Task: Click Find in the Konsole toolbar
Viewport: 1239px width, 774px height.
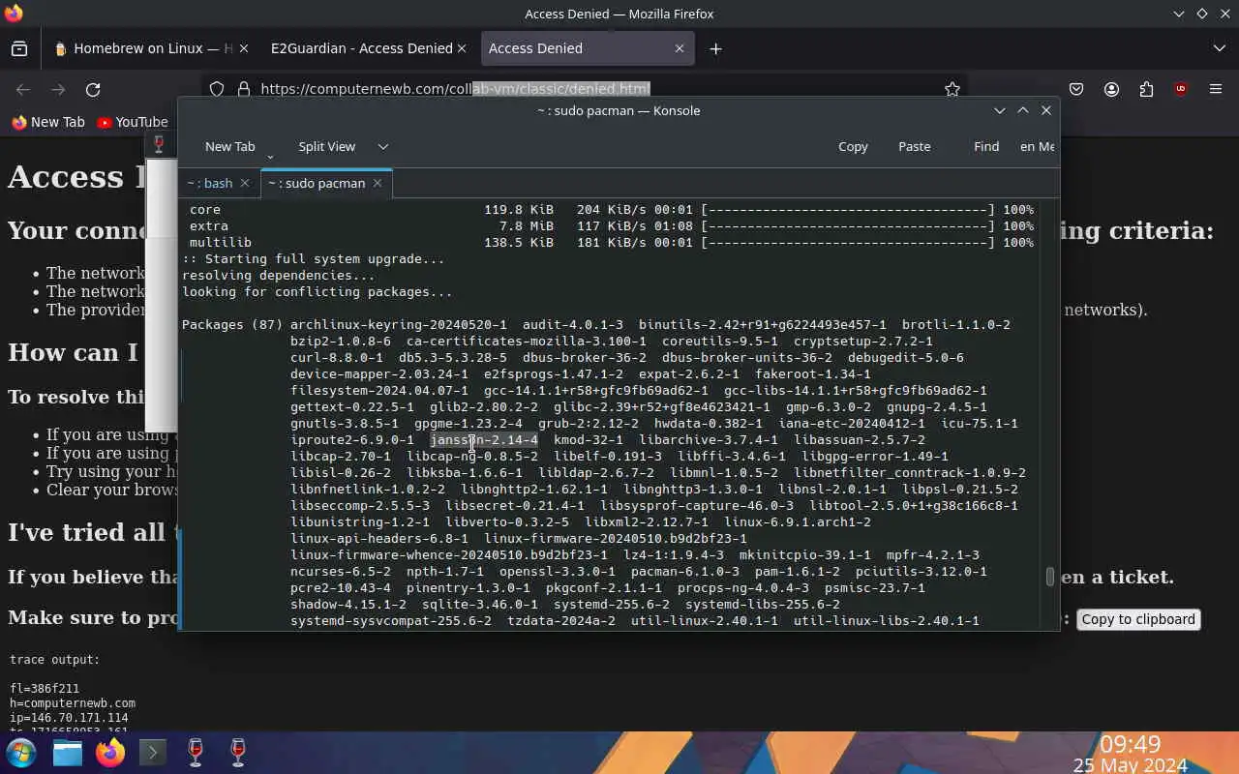Action: pyautogui.click(x=986, y=146)
